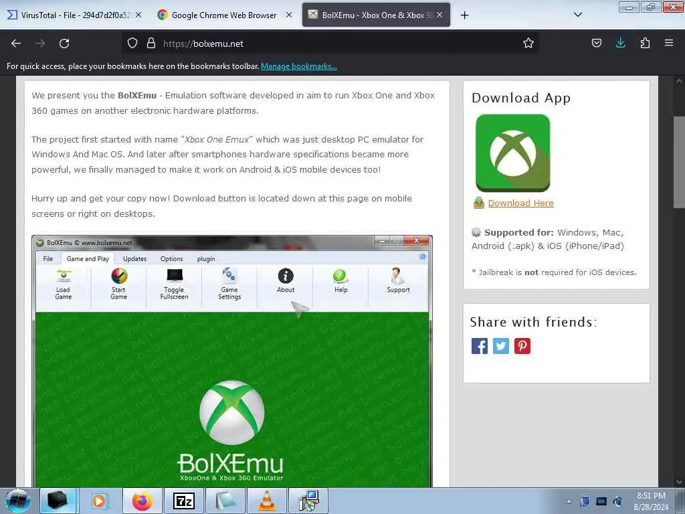Switch to the VirusTotal tab
This screenshot has height=514, width=685.
point(74,15)
